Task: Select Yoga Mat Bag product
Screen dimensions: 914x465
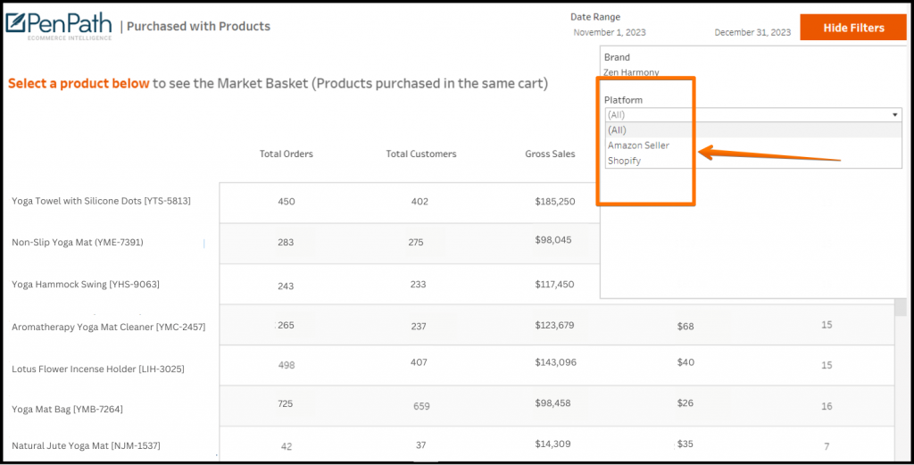Action: click(x=67, y=409)
